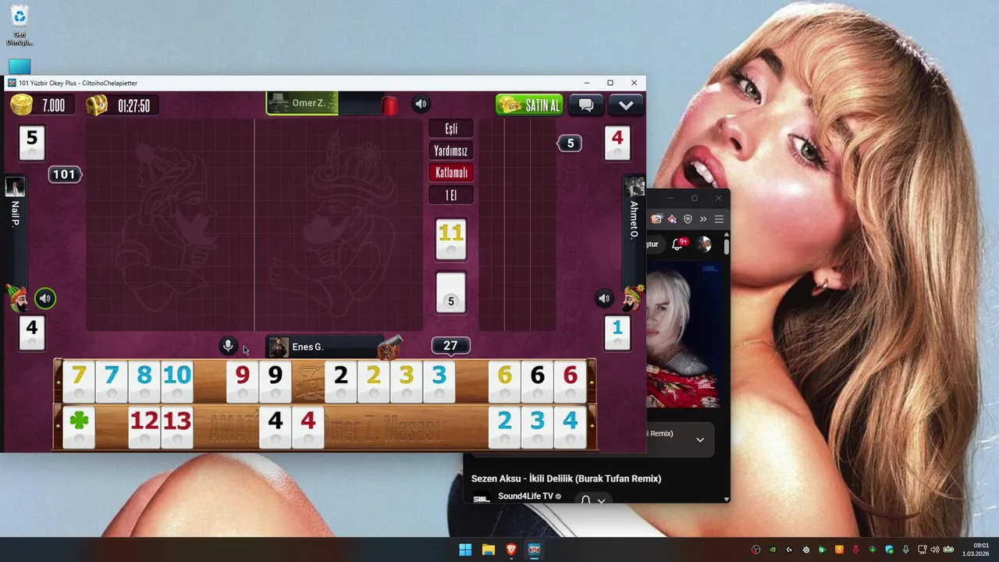The width and height of the screenshot is (999, 562).
Task: Select the Eşli game mode label
Action: pyautogui.click(x=451, y=129)
